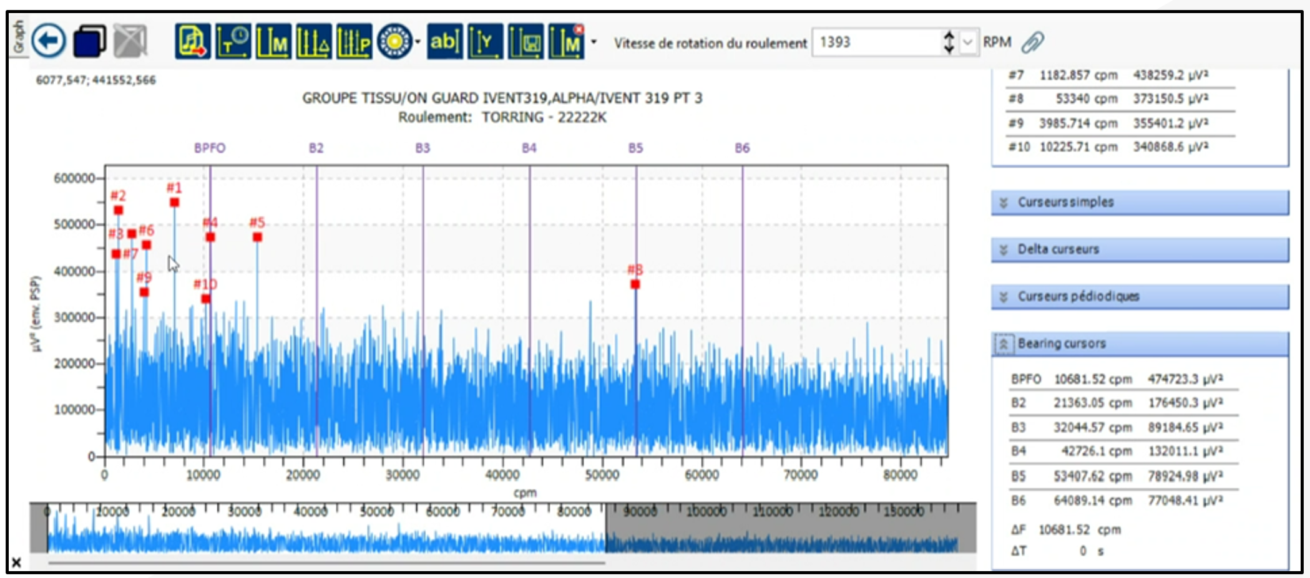1310x578 pixels.
Task: Select the periodic cursors P icon
Action: [354, 42]
